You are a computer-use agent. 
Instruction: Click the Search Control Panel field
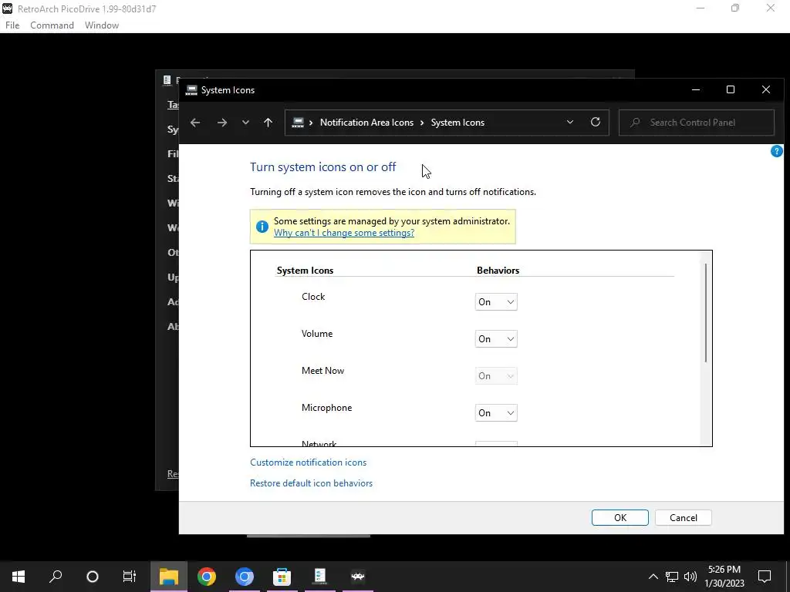[x=697, y=123]
